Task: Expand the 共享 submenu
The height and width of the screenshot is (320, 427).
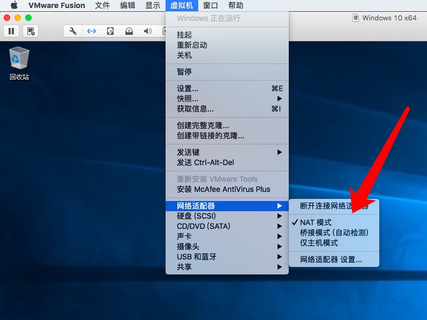Action: pyautogui.click(x=227, y=267)
